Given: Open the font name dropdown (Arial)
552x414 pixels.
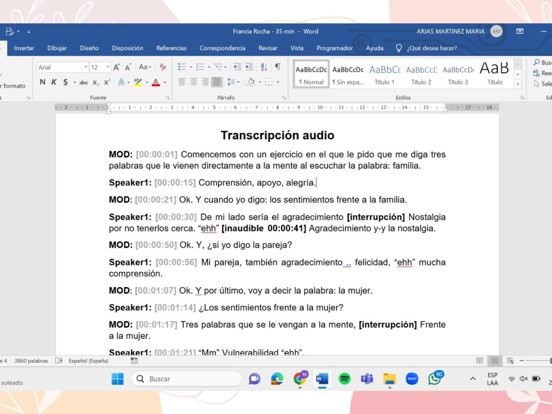Looking at the screenshot, I should (x=86, y=67).
